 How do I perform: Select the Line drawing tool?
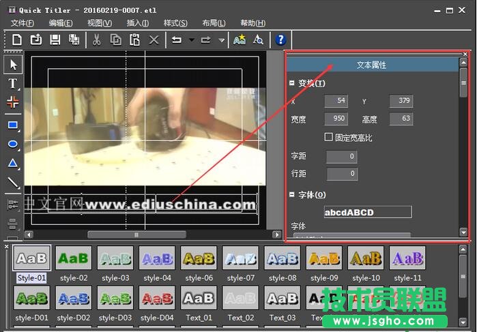[13, 183]
